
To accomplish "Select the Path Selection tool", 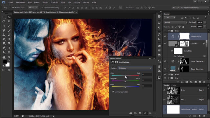I will point(4,52).
